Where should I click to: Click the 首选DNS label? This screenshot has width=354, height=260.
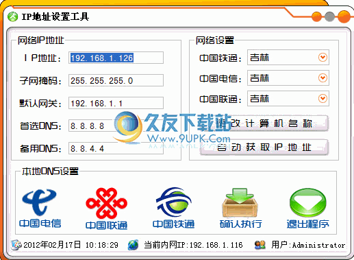click(40, 126)
